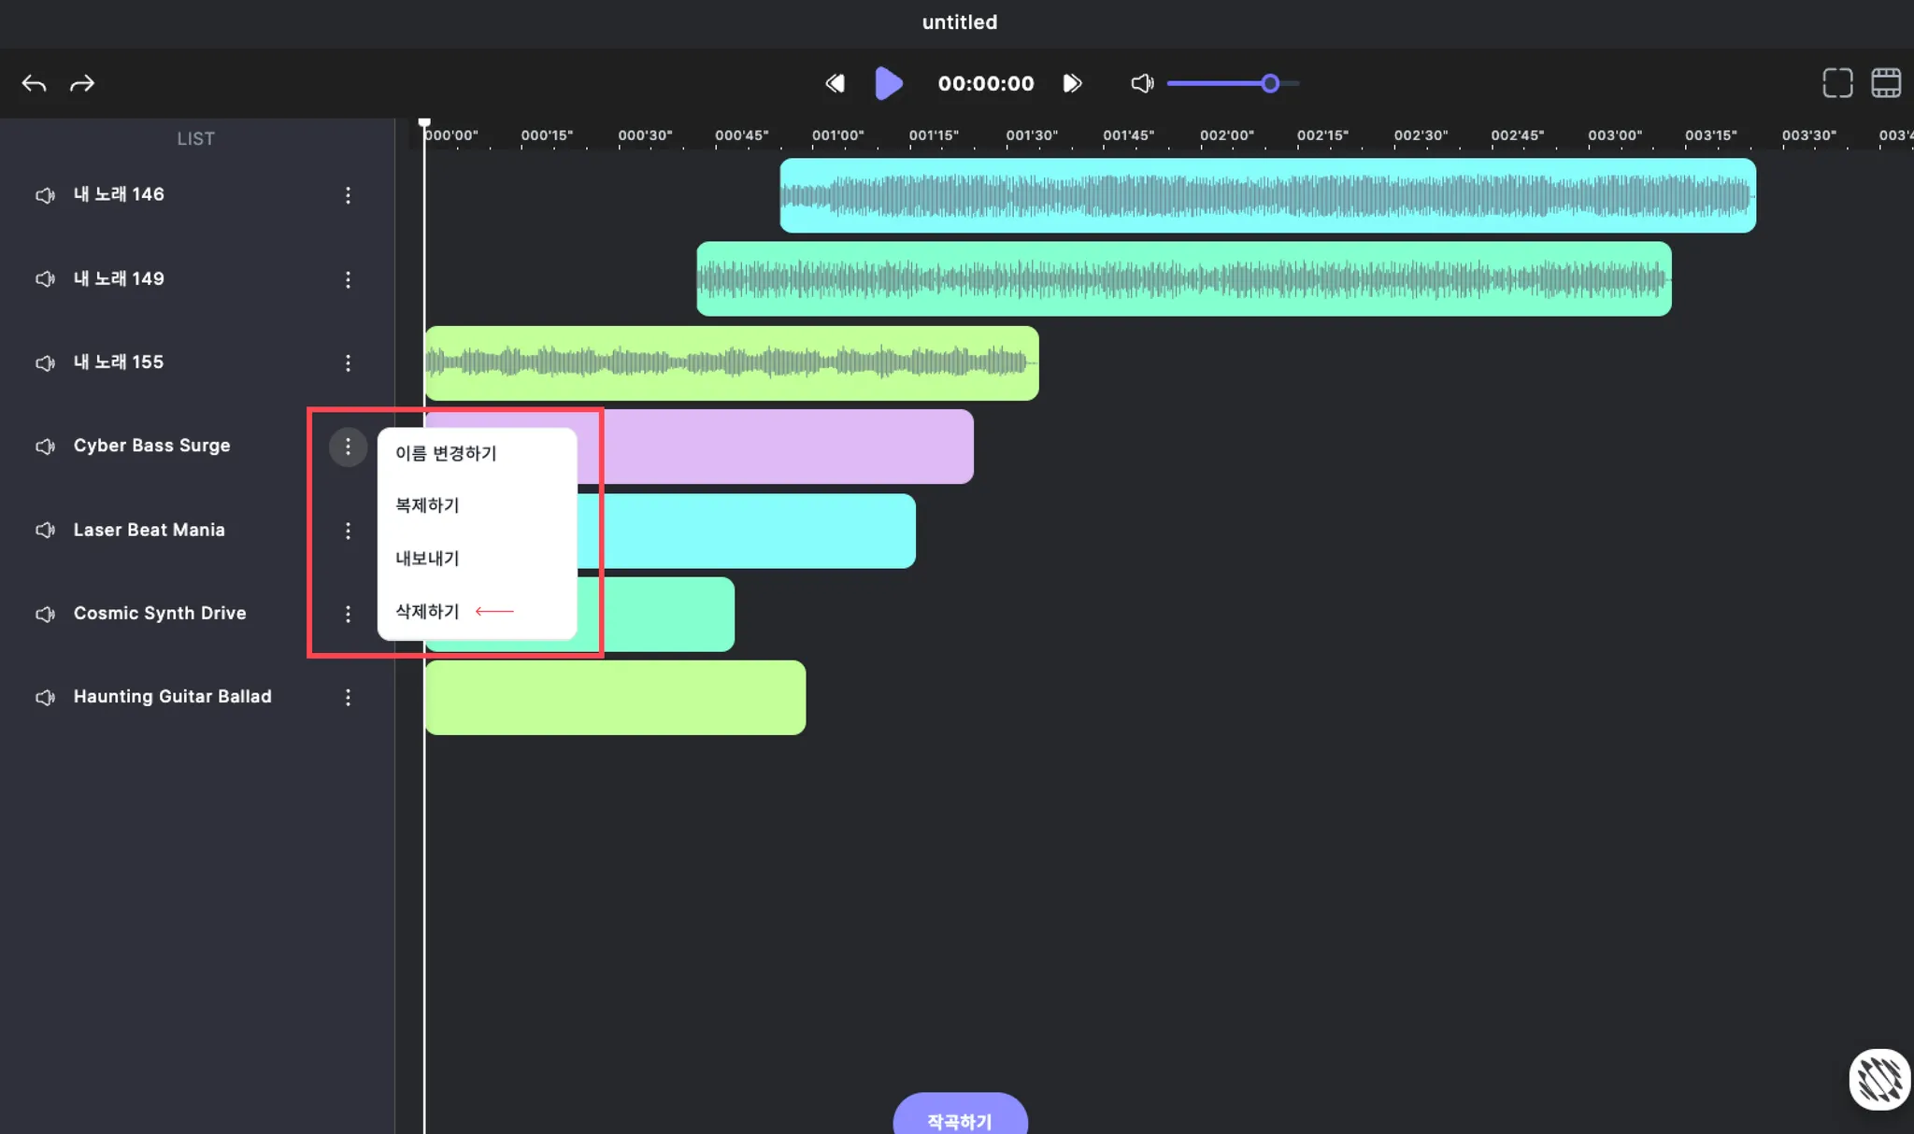
Task: Click the redo arrow icon
Action: tap(82, 84)
